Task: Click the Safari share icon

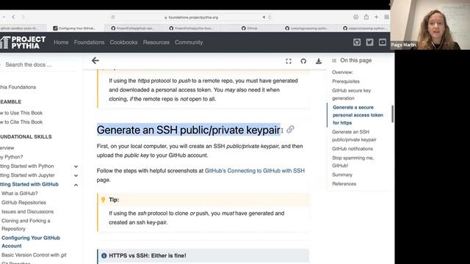Action: tap(366, 17)
